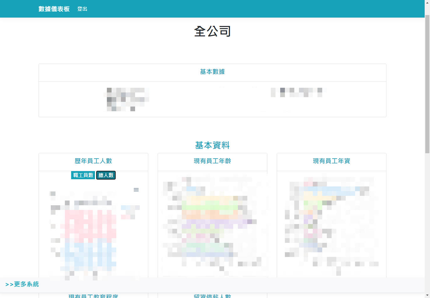Select the 總人數 button

tap(106, 175)
